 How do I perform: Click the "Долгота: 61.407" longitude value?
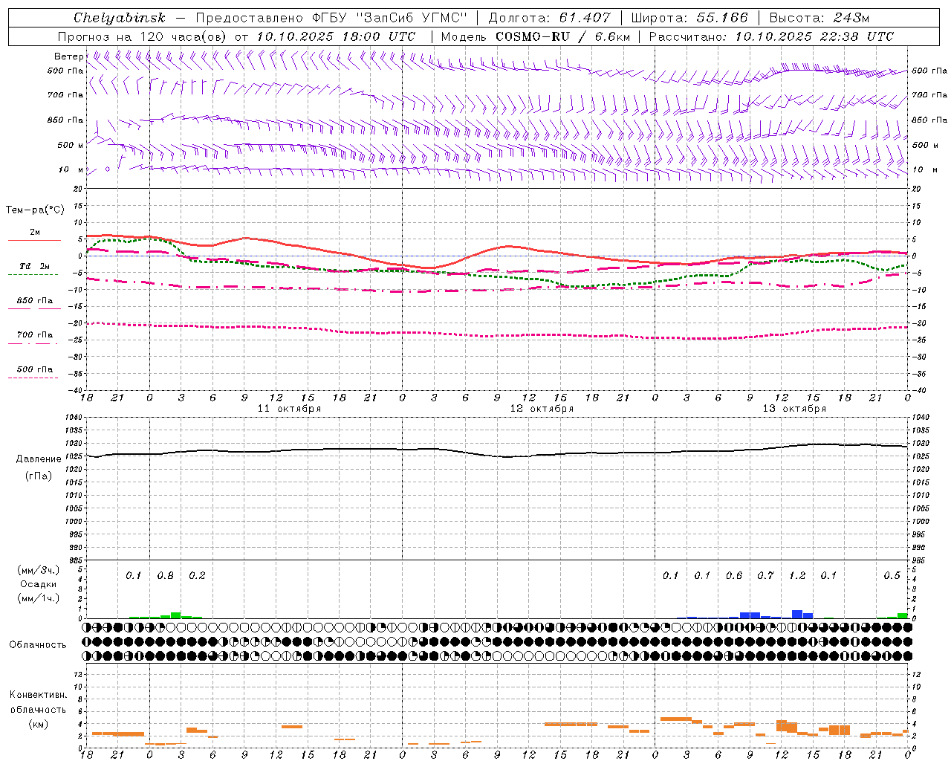pyautogui.click(x=549, y=18)
